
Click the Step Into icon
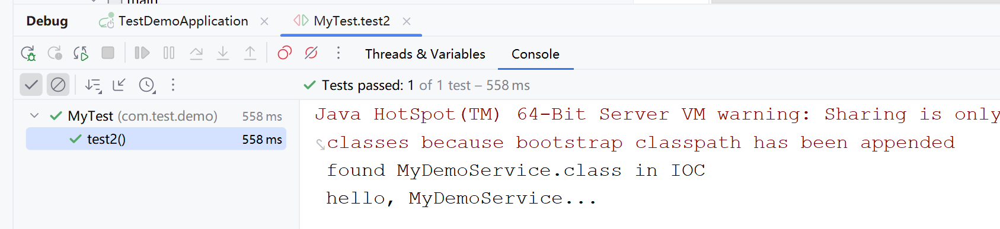223,53
